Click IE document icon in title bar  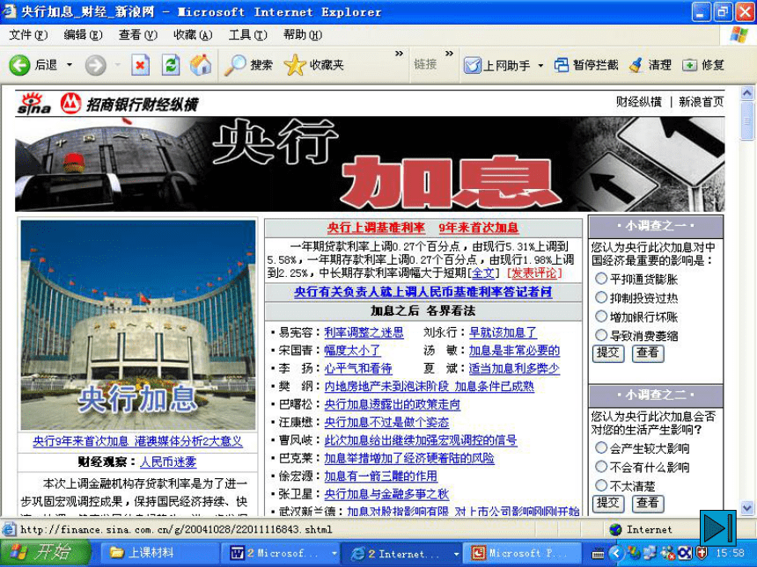click(9, 11)
